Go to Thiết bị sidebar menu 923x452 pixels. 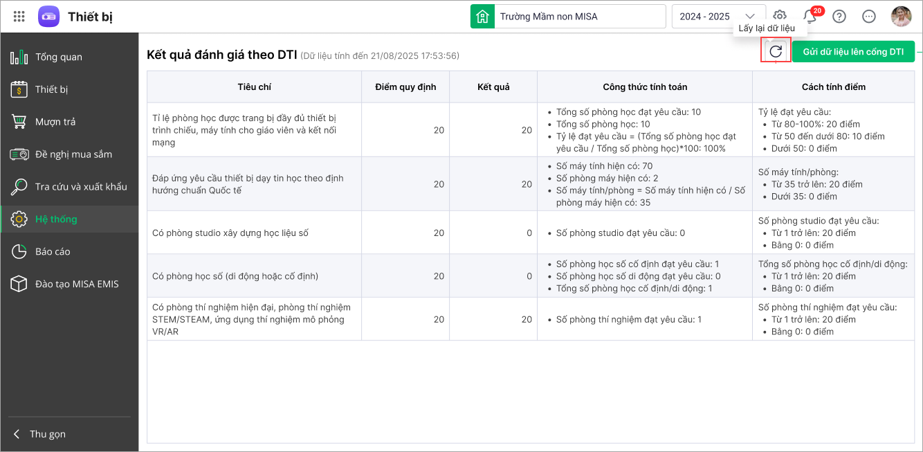(52, 89)
